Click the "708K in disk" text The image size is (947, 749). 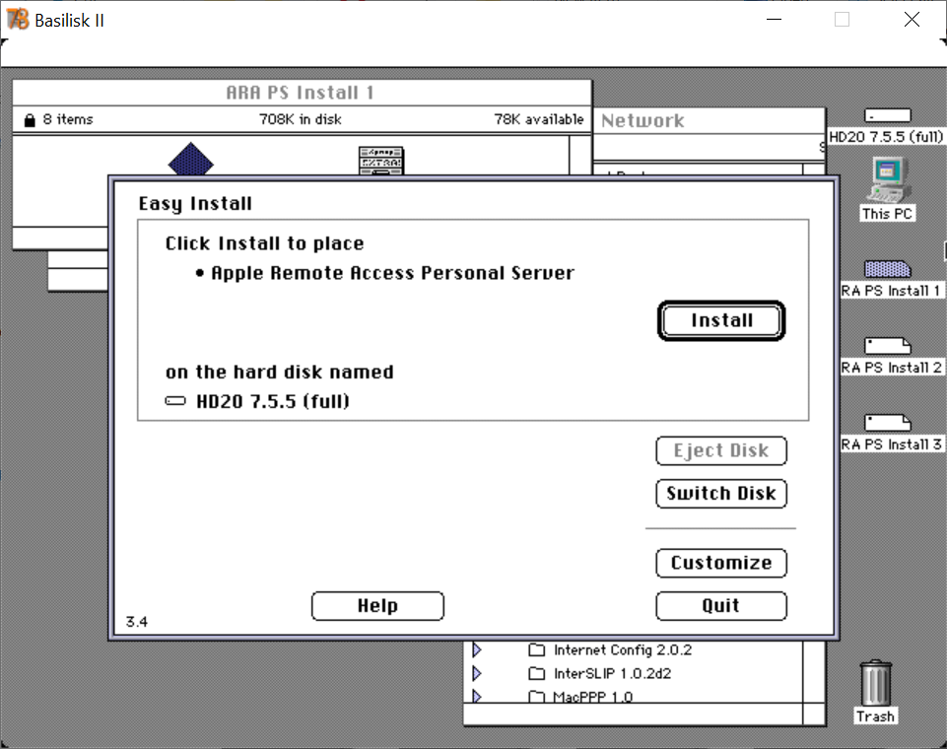pos(301,119)
